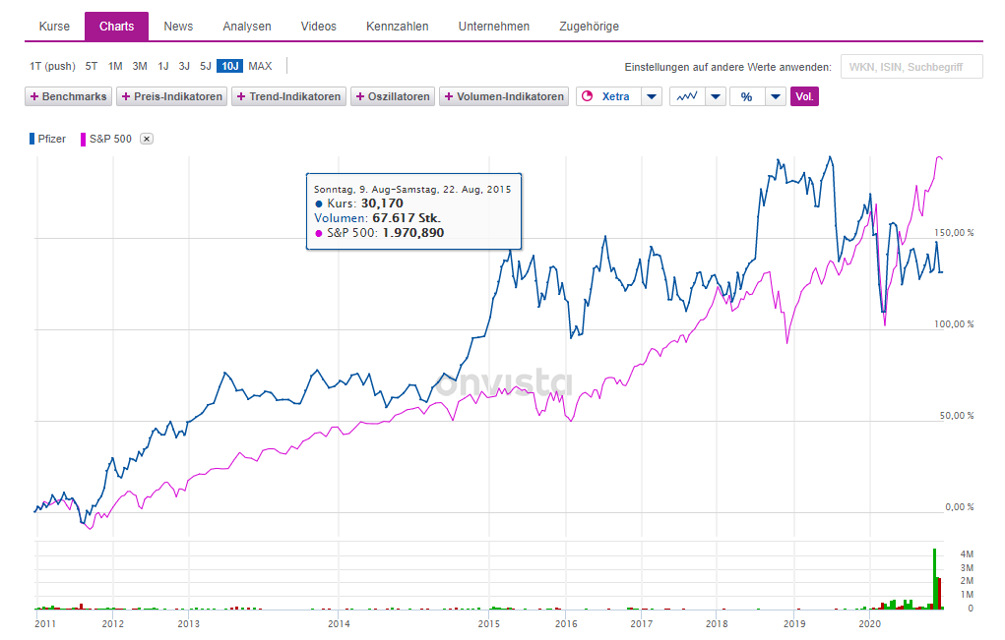This screenshot has height=640, width=1005.
Task: Remove the S&P 500 benchmark with x
Action: point(147,139)
